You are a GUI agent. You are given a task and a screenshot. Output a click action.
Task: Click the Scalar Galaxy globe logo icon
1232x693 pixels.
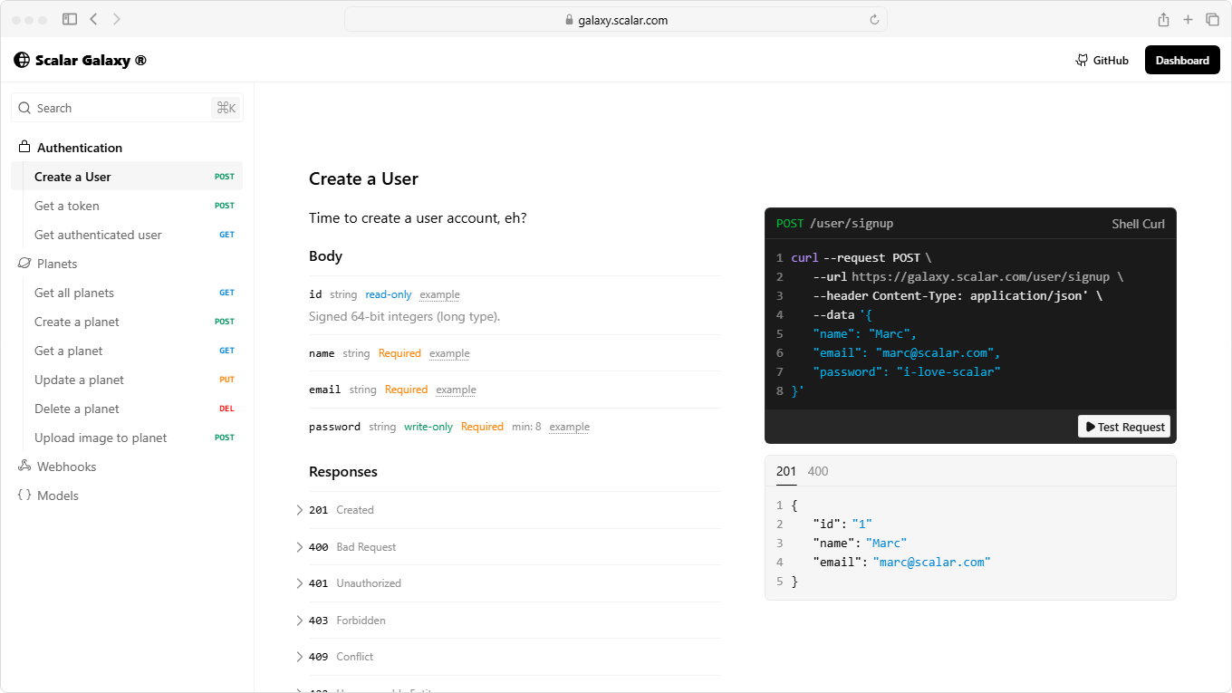pos(22,60)
